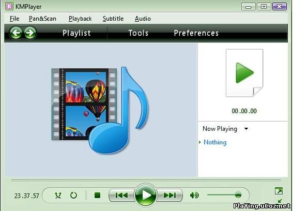Click the green forward arrow button
Screen dimensions: 293x211
pos(30,33)
